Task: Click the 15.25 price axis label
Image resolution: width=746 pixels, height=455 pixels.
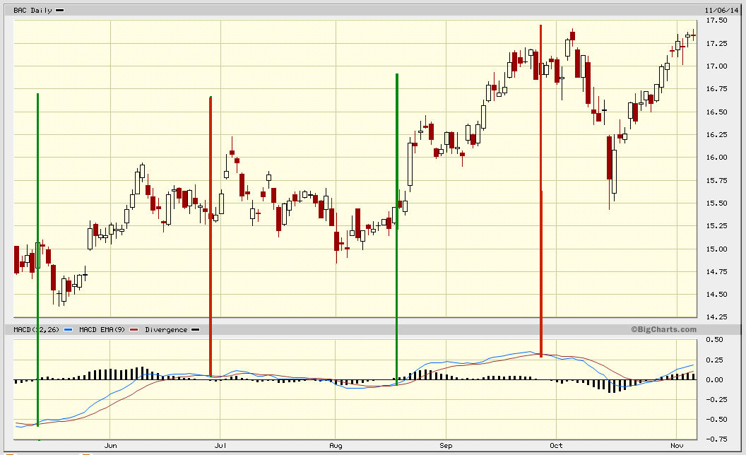Action: pos(716,226)
